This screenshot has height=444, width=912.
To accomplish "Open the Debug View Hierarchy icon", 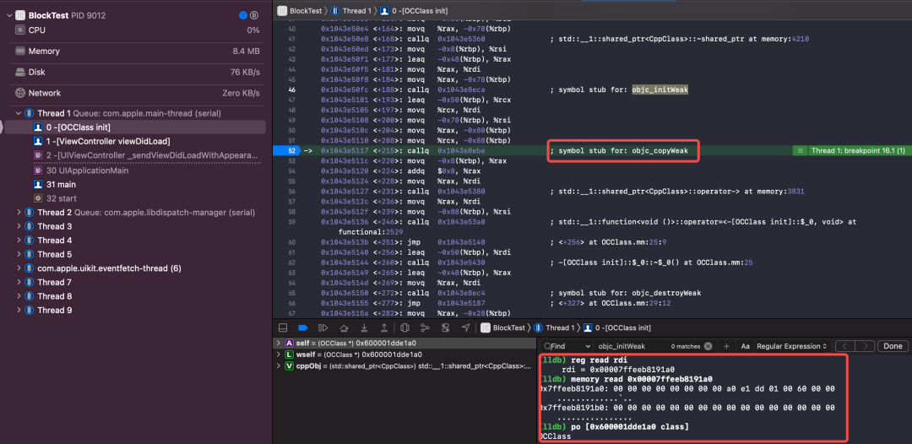I will [404, 328].
